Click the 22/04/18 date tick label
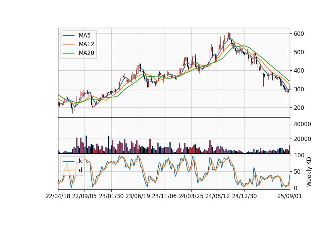Image resolution: width=322 pixels, height=231 pixels. pyautogui.click(x=58, y=197)
